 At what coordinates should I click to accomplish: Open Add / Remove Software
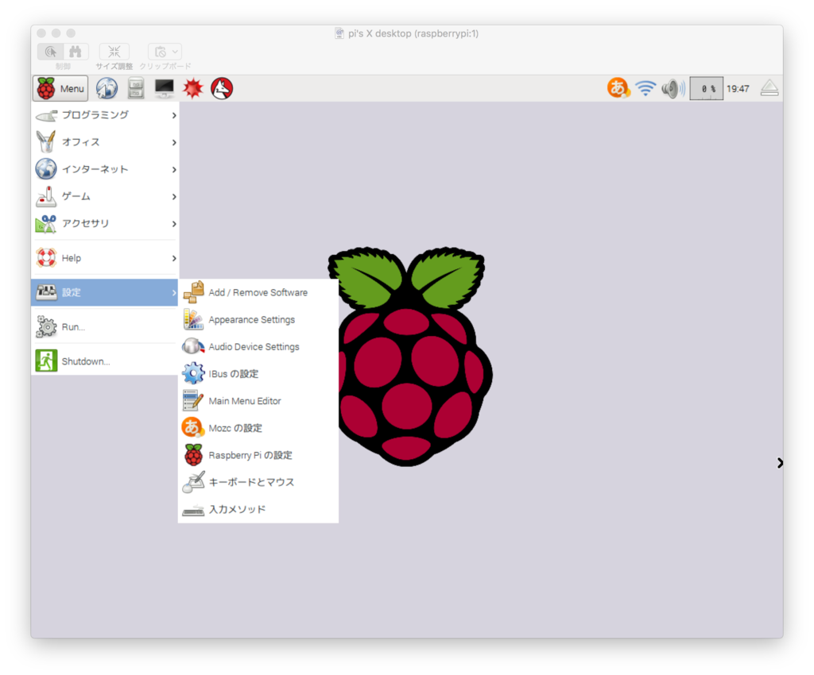coord(258,292)
